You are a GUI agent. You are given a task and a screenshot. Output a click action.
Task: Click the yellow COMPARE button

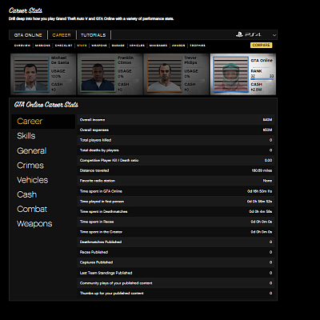point(262,45)
